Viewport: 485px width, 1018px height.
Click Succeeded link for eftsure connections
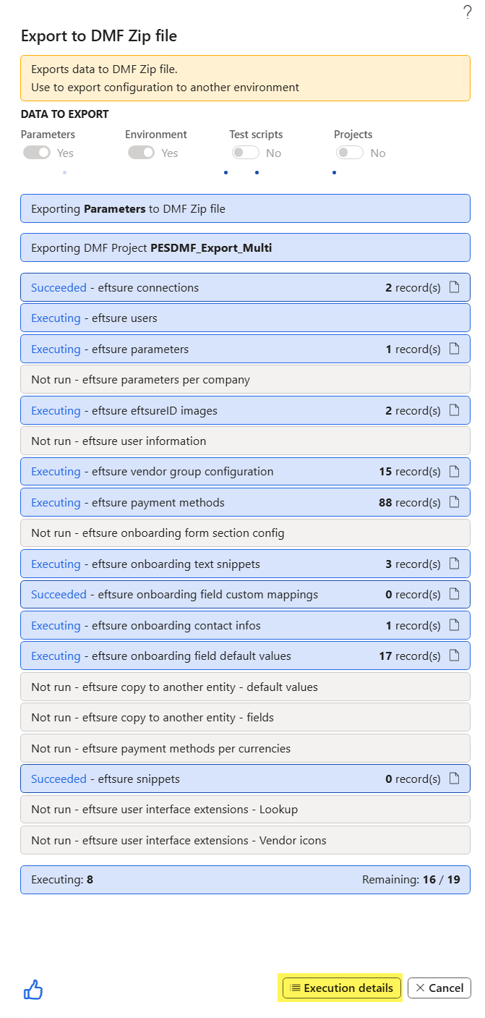[59, 287]
